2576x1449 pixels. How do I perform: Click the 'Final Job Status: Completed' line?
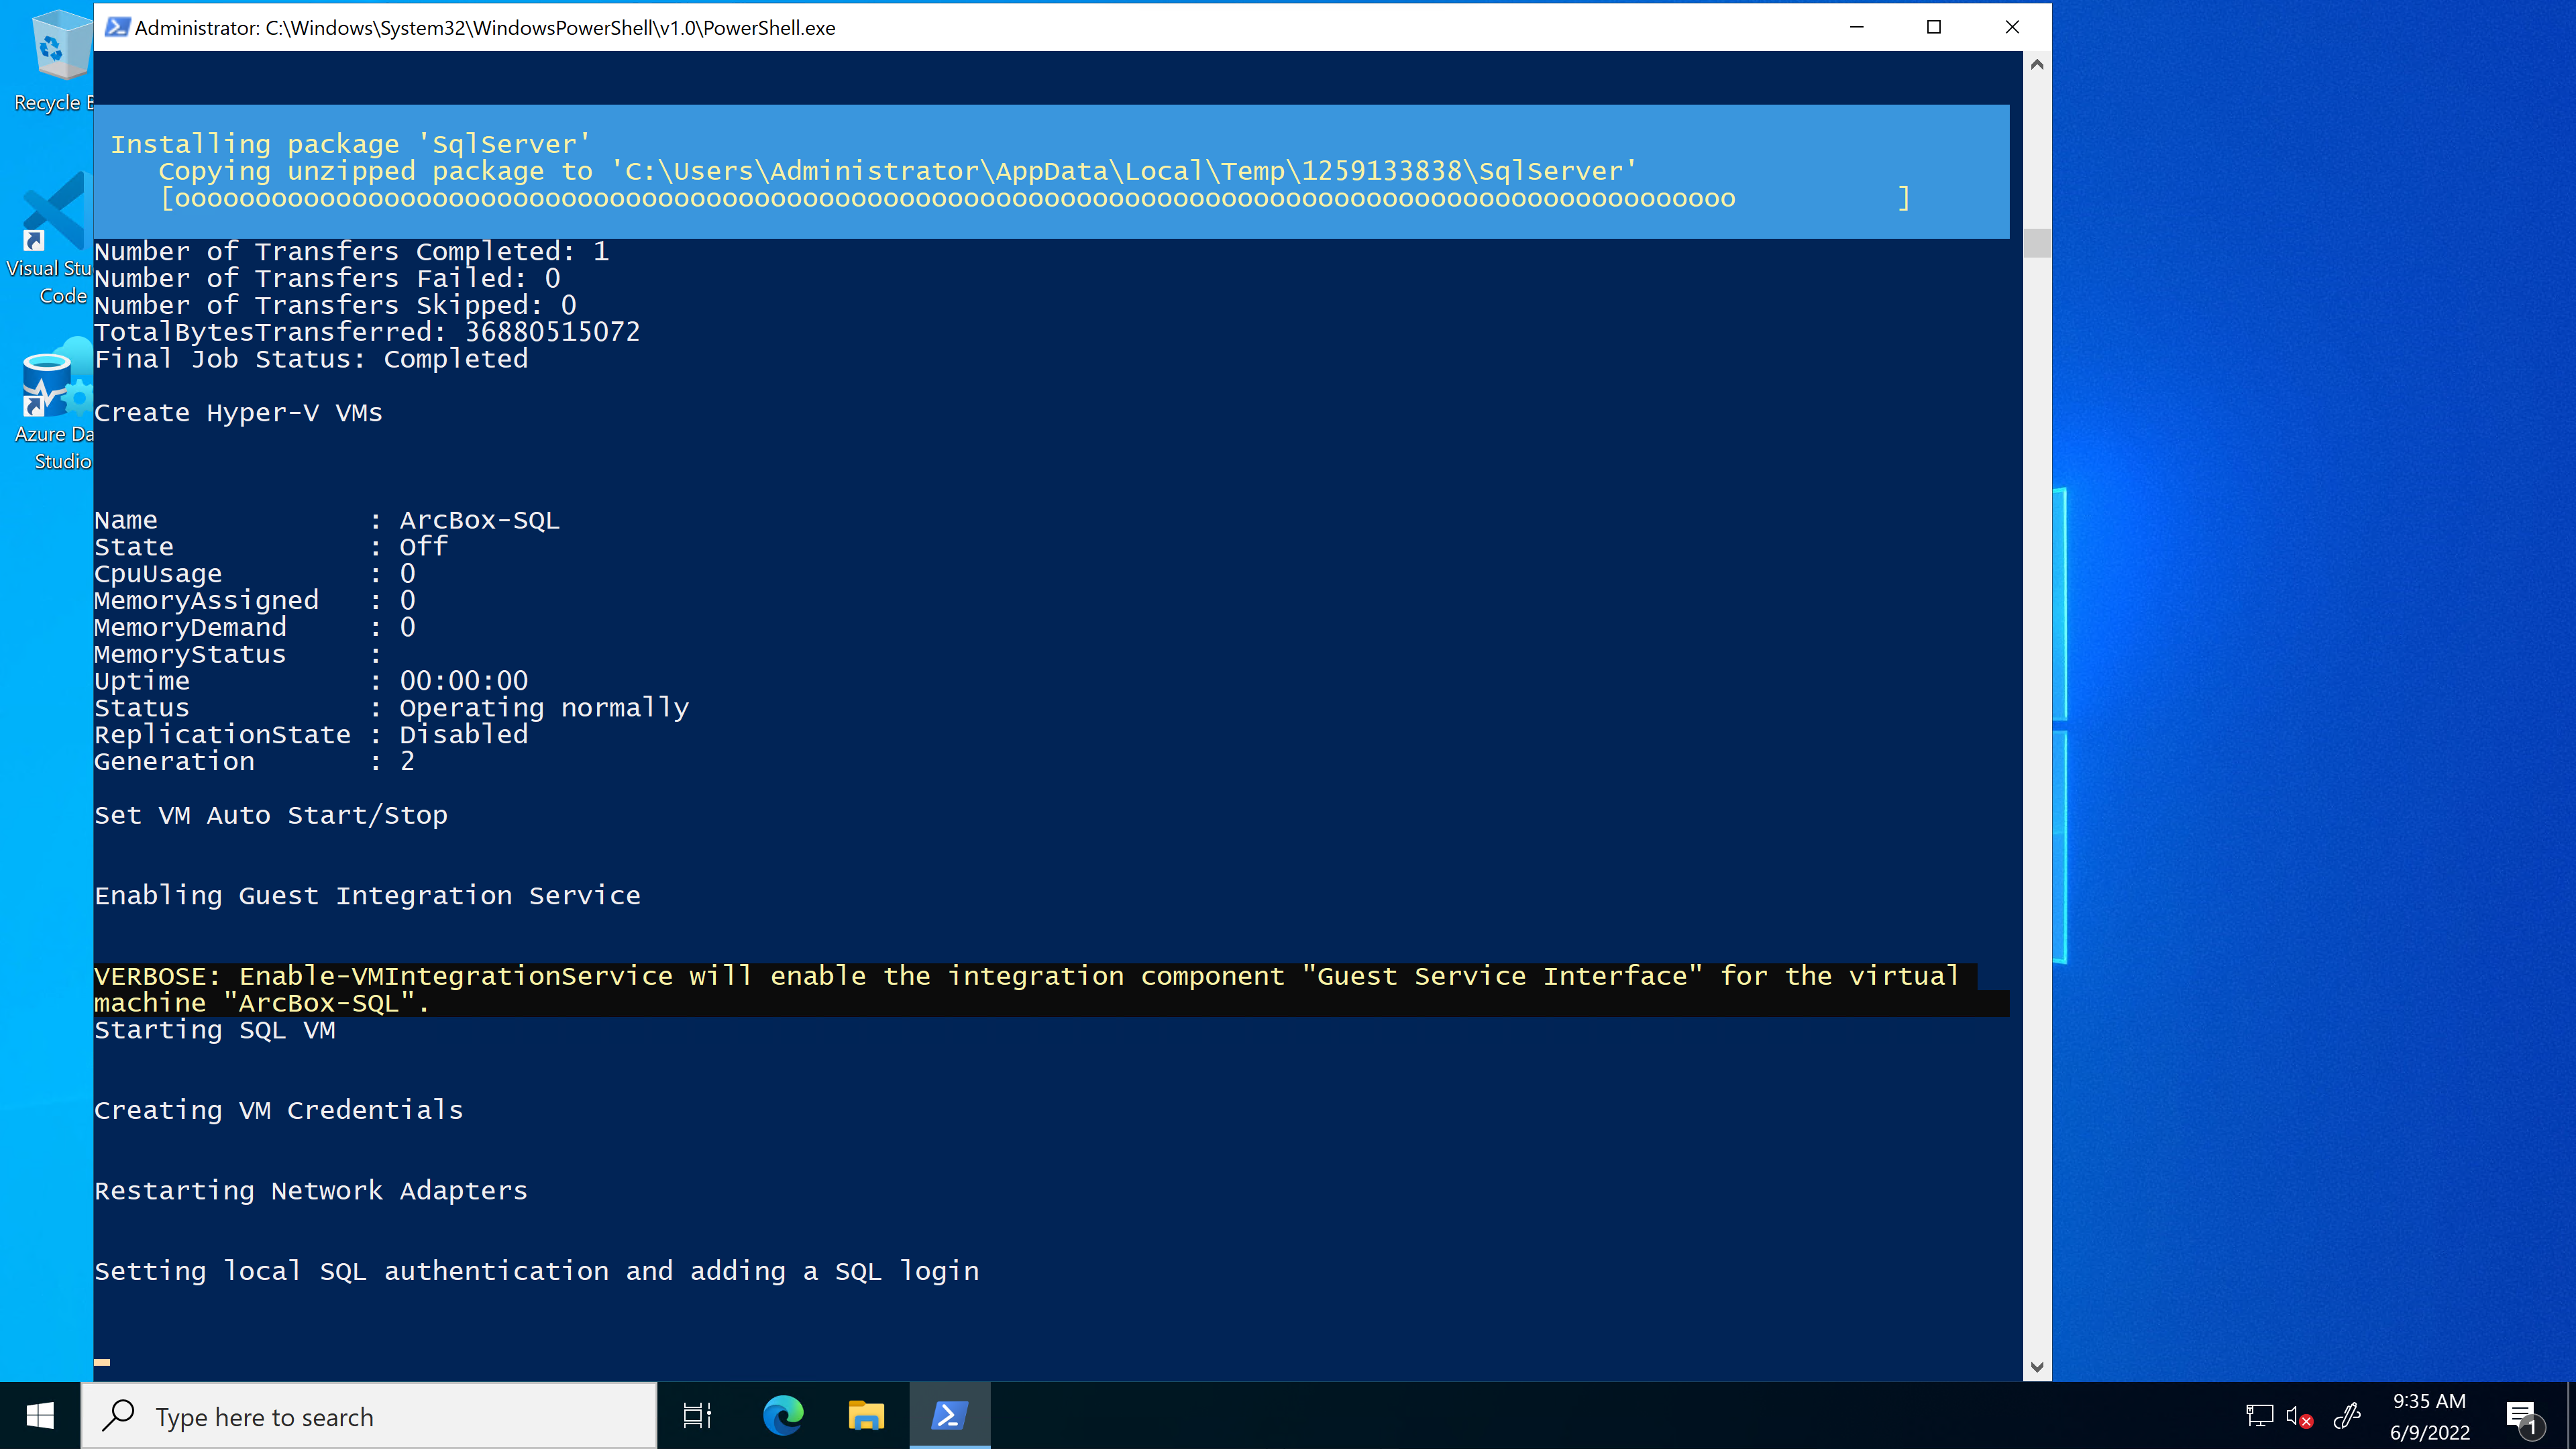pyautogui.click(x=311, y=359)
